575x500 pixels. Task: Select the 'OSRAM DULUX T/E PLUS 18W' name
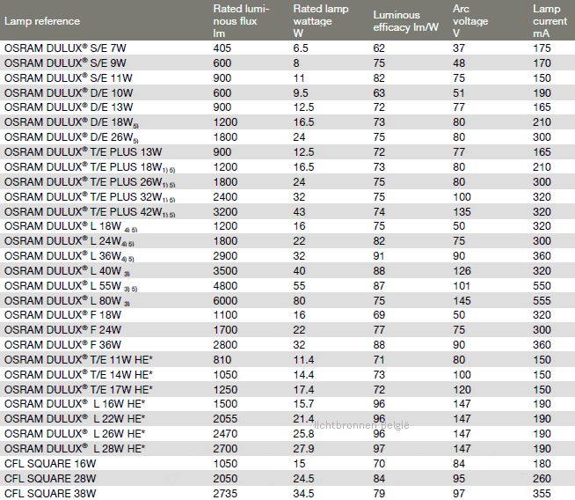(90, 167)
